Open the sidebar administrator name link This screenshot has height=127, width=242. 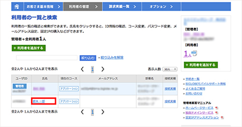(x=194, y=34)
